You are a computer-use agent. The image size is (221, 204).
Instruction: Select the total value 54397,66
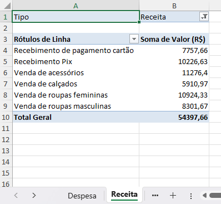(x=174, y=117)
